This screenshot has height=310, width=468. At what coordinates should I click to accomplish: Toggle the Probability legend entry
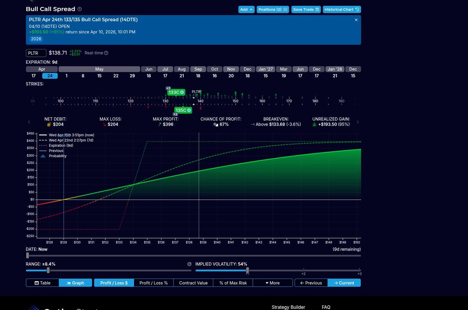53,156
